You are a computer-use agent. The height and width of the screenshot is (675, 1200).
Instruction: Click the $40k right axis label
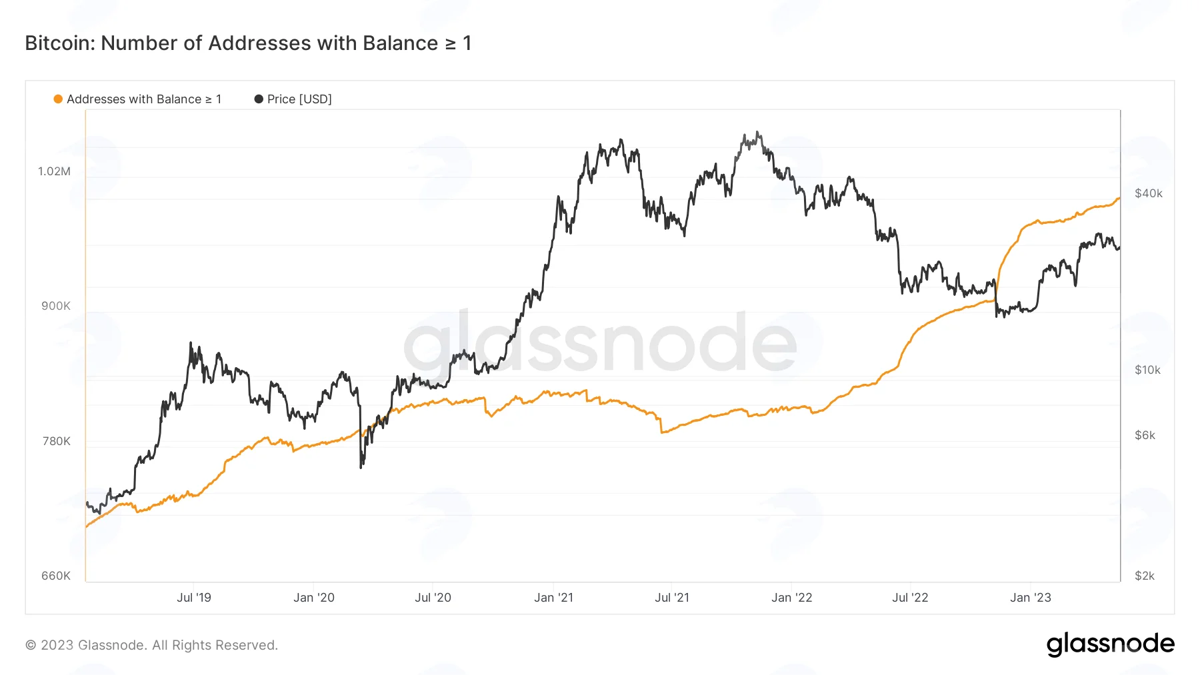(1149, 193)
